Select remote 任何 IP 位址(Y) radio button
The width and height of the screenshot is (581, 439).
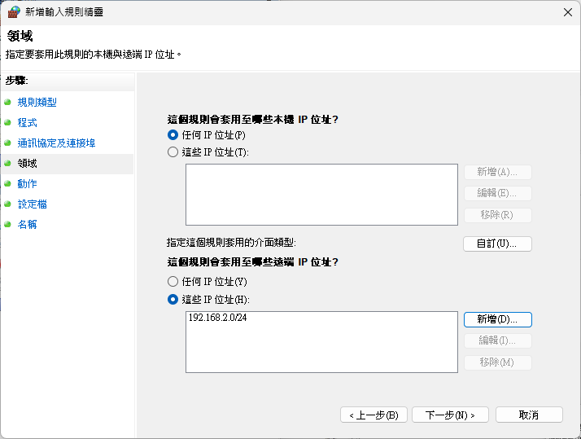click(173, 282)
